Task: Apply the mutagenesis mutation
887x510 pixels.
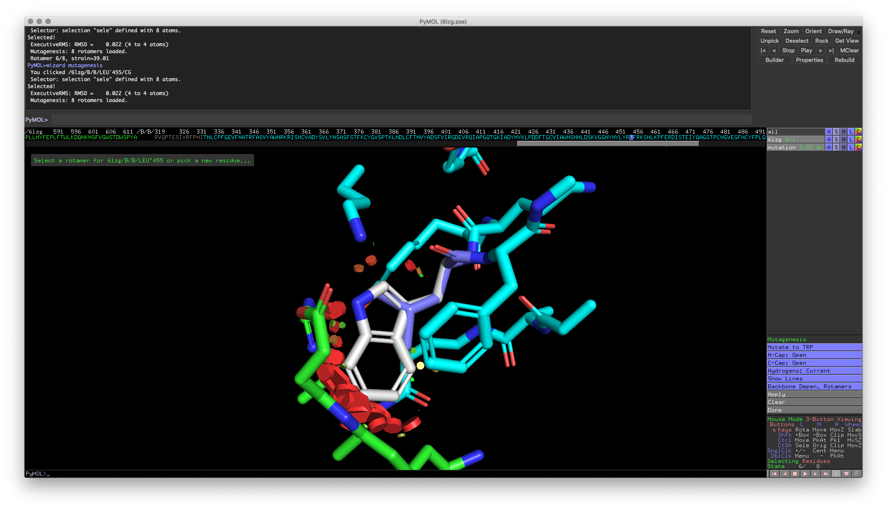Action: point(814,394)
